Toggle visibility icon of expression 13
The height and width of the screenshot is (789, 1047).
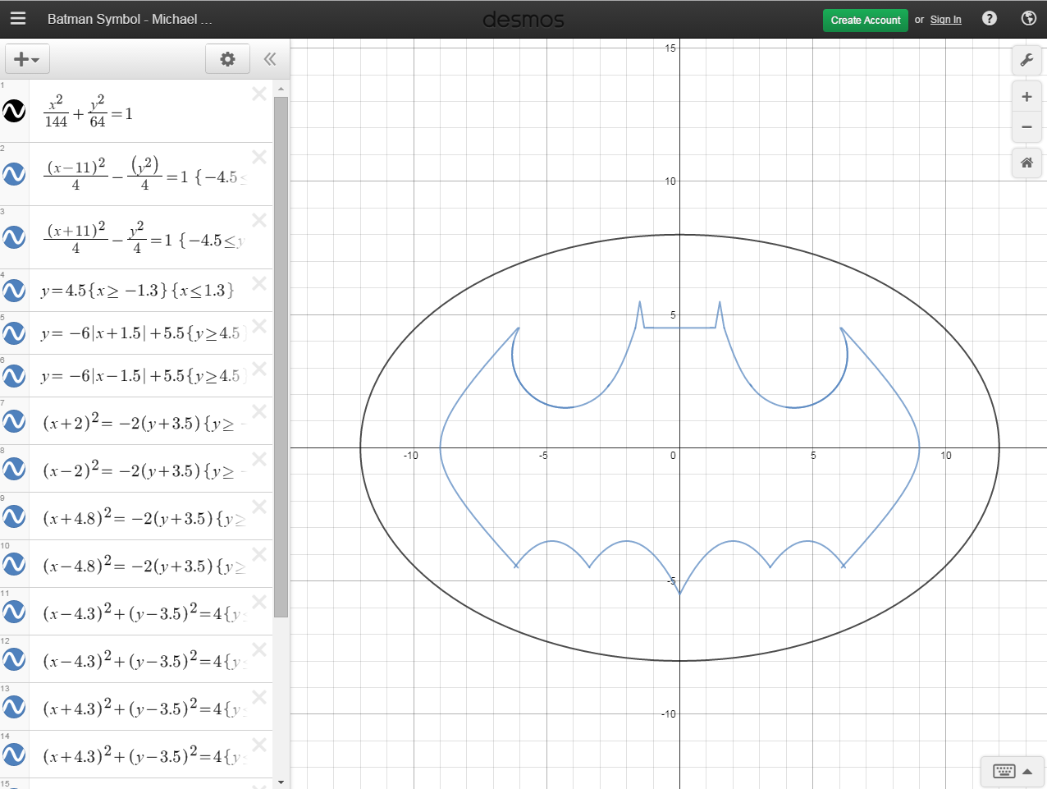pos(14,707)
